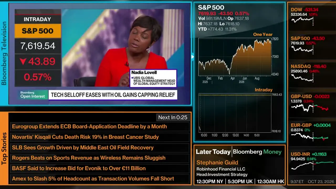Click the 0.57% decline value in video overlay
This screenshot has width=336, height=189.
(x=38, y=77)
